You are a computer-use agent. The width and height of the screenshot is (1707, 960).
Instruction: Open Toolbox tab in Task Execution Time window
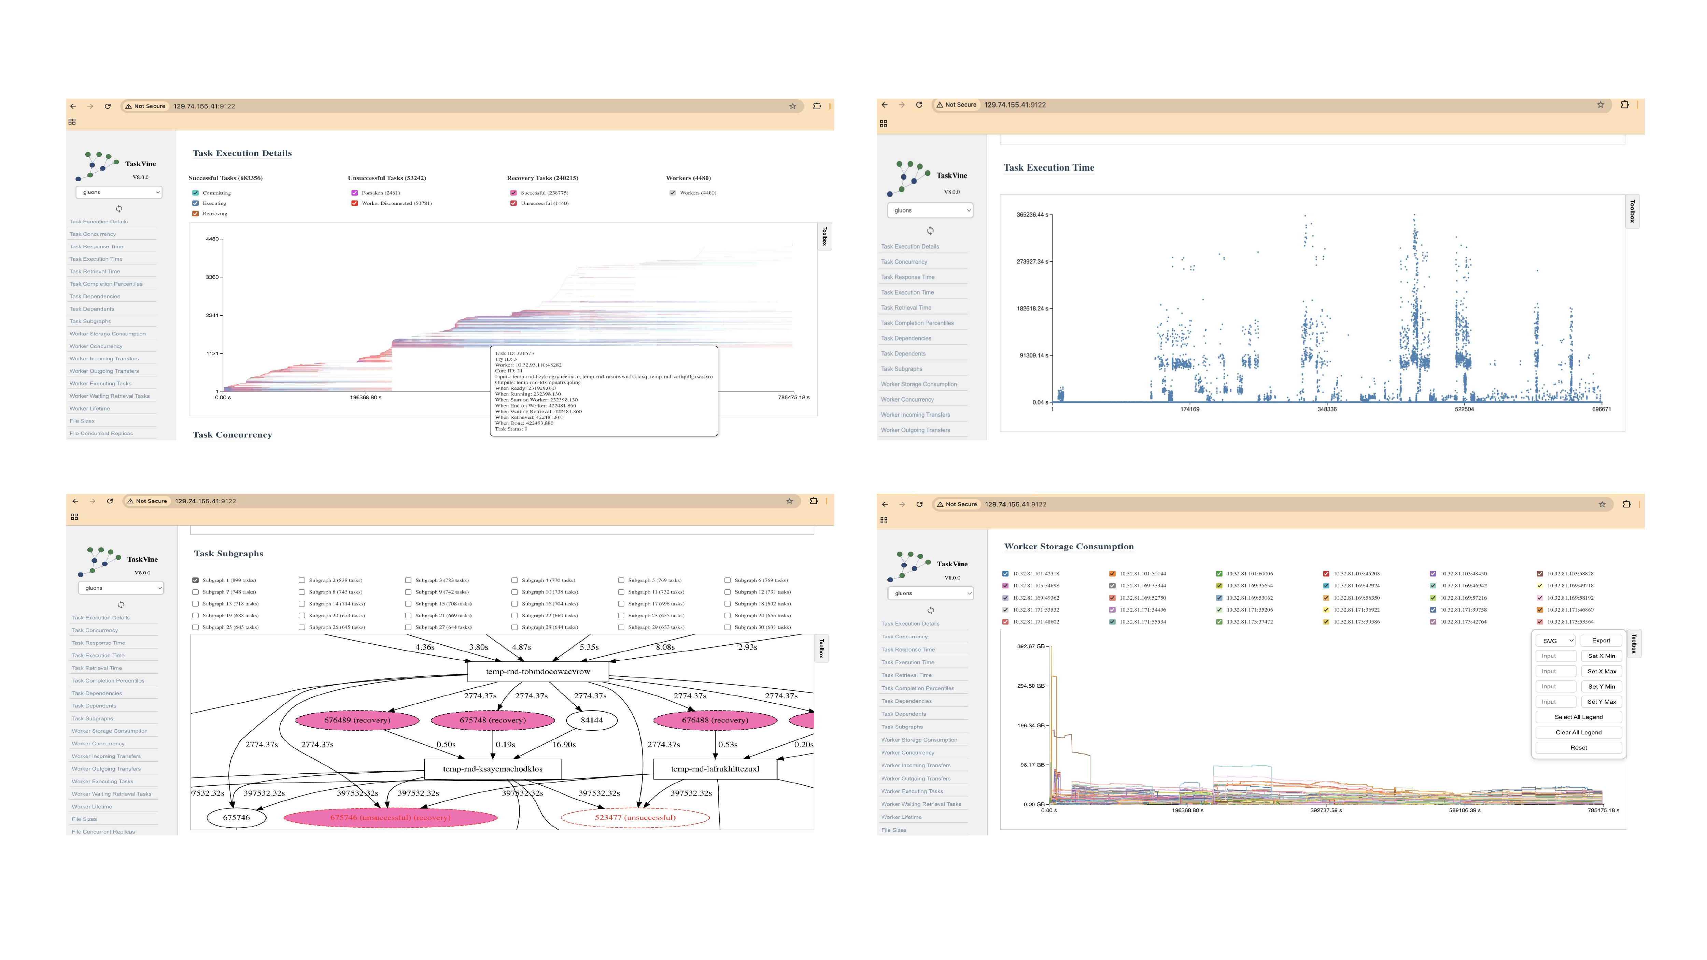[1632, 211]
